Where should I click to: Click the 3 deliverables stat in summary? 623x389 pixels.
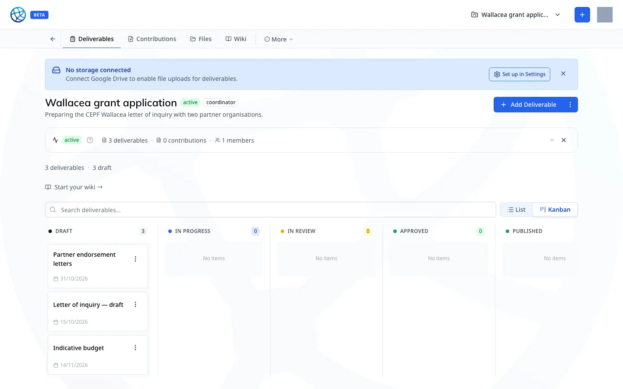125,140
